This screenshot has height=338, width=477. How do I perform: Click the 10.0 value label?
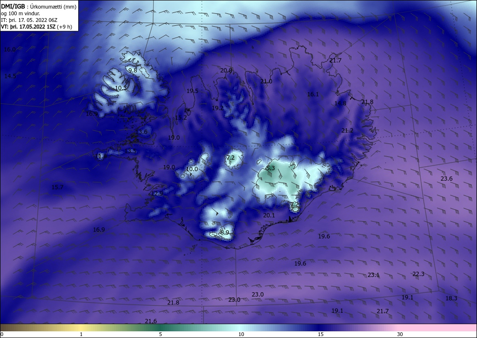point(192,169)
